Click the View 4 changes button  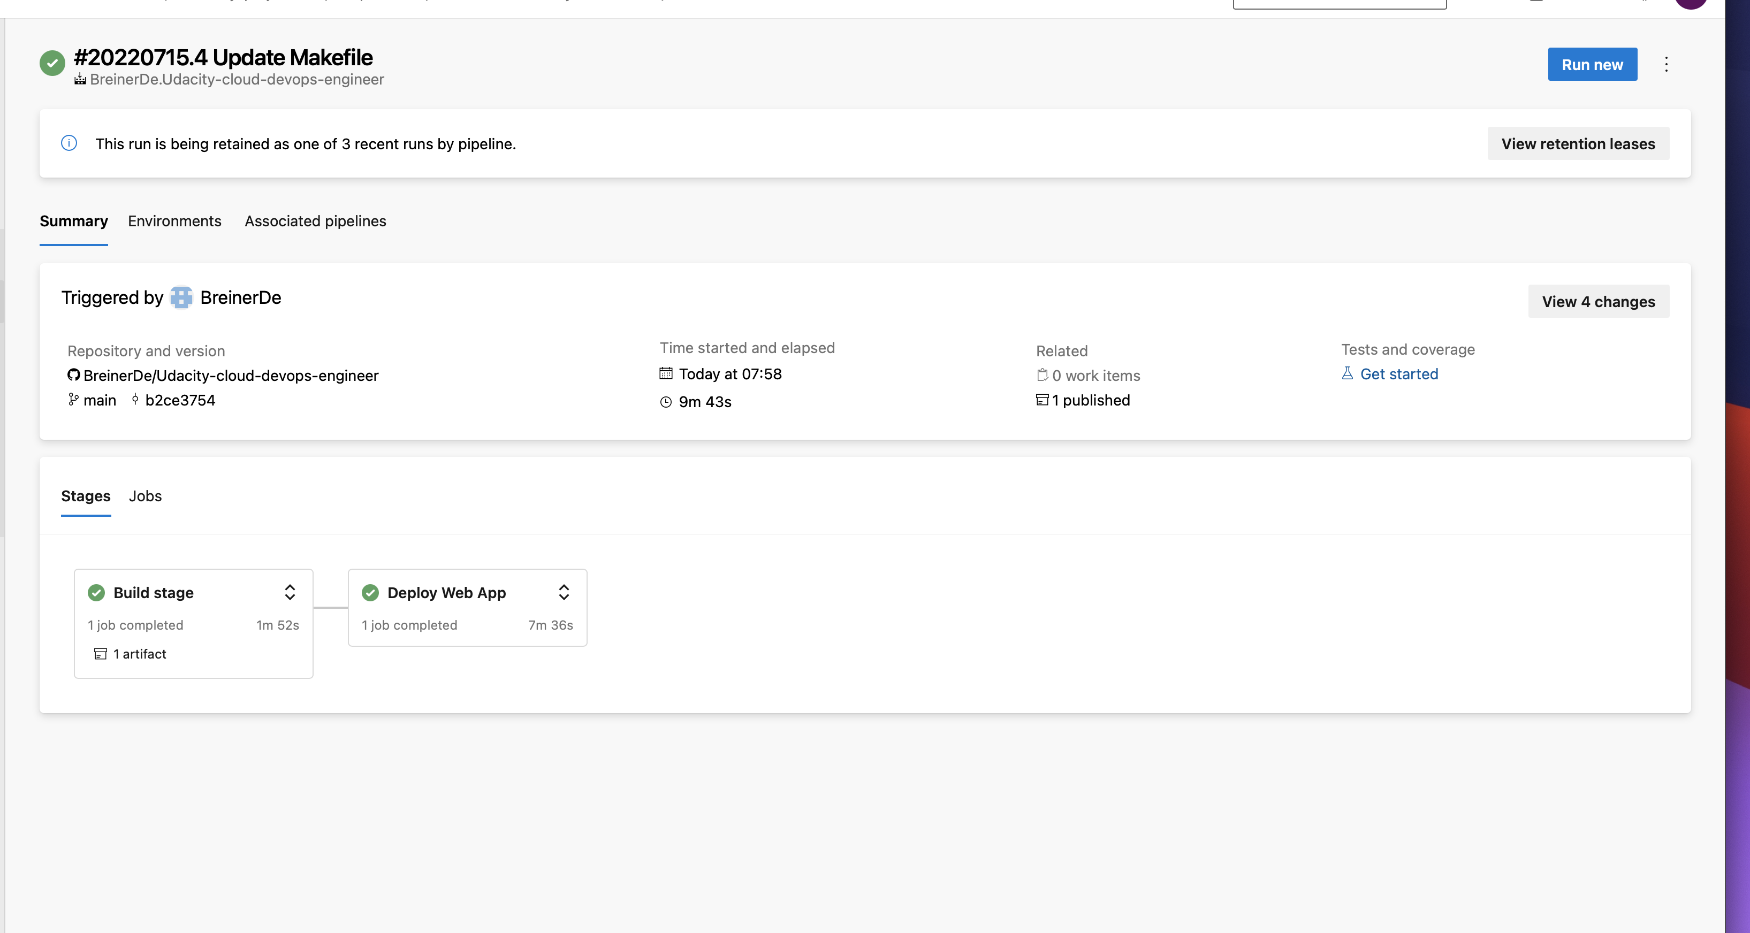[1599, 302]
